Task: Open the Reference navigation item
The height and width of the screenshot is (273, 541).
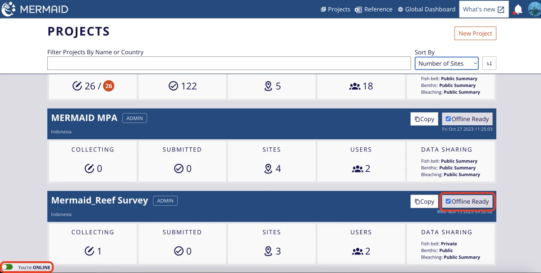Action: tap(373, 9)
